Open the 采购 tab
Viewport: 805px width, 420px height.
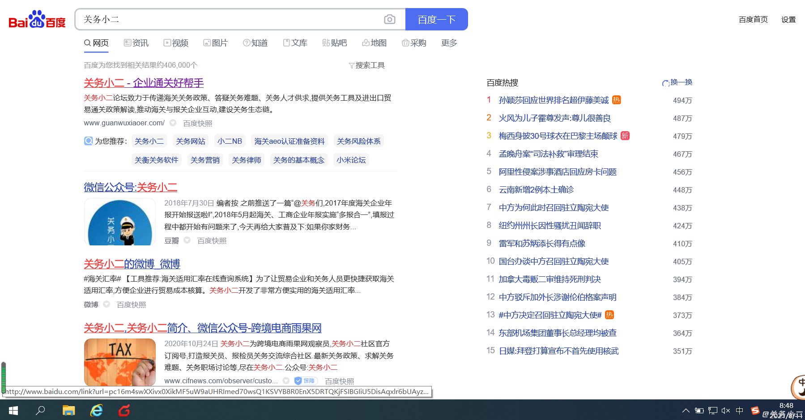pos(414,43)
